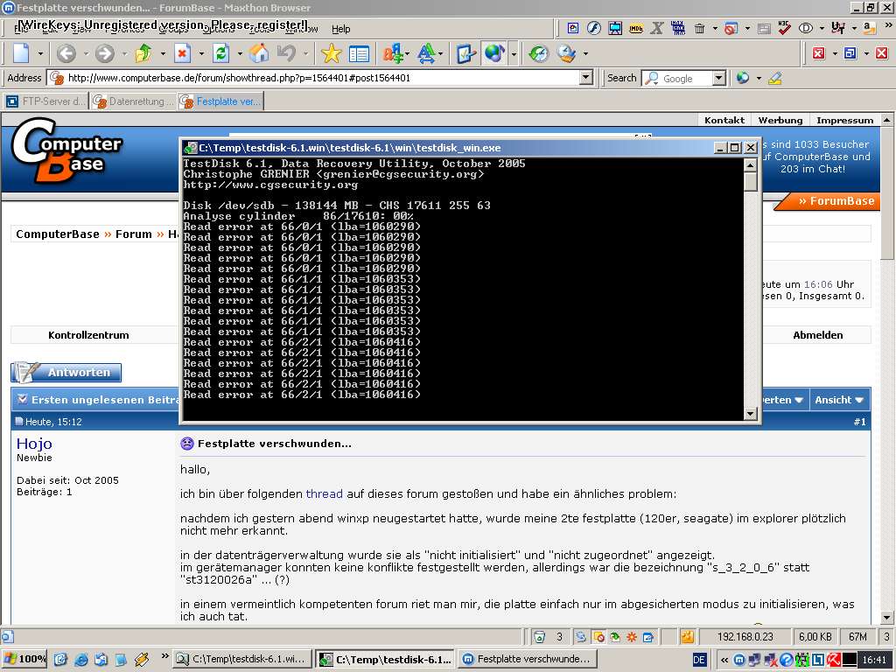Click the recycle bin status bar icon
The image size is (896, 672).
539,637
